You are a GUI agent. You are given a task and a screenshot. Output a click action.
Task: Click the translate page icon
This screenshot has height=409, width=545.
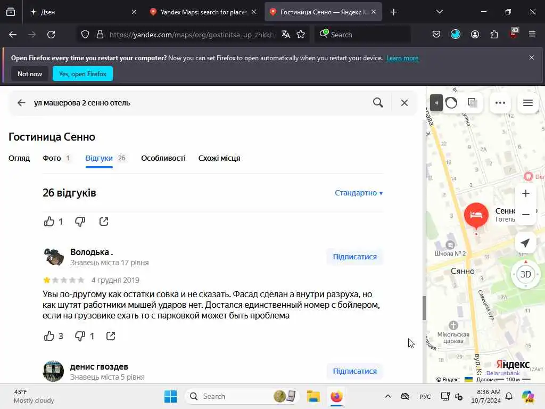point(286,35)
